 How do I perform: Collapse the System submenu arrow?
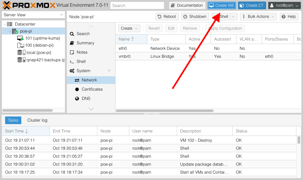pyautogui.click(x=109, y=71)
